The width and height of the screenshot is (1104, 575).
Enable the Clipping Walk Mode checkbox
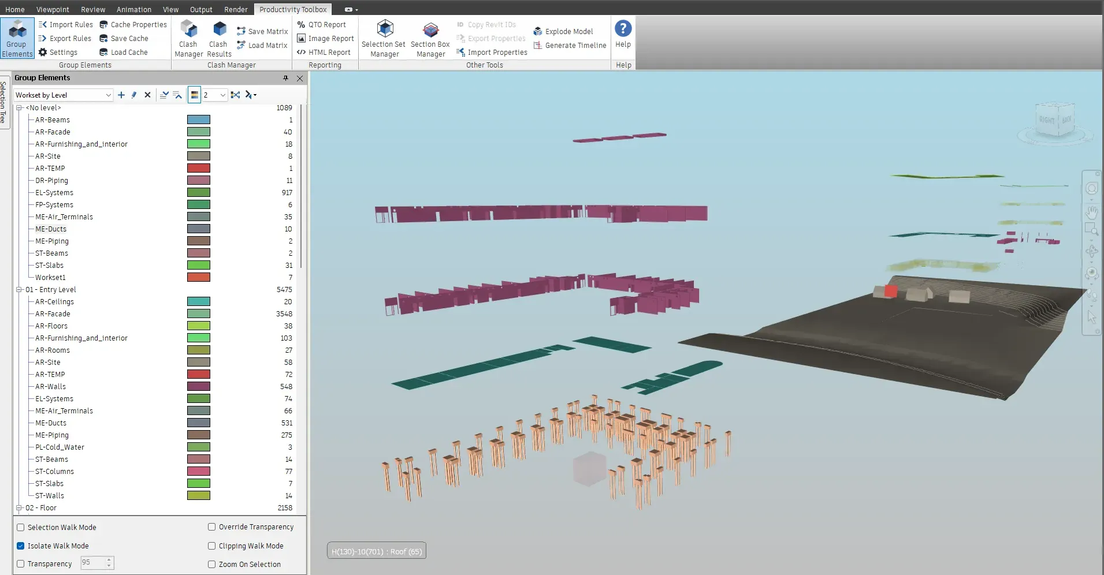coord(212,546)
